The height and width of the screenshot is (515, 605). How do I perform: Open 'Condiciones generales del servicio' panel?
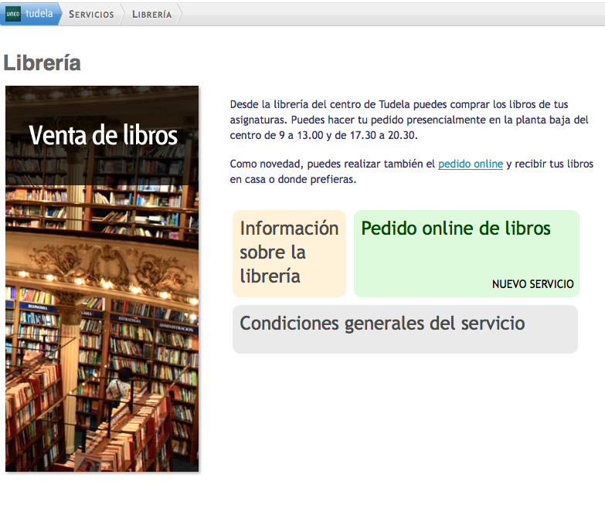tap(405, 329)
